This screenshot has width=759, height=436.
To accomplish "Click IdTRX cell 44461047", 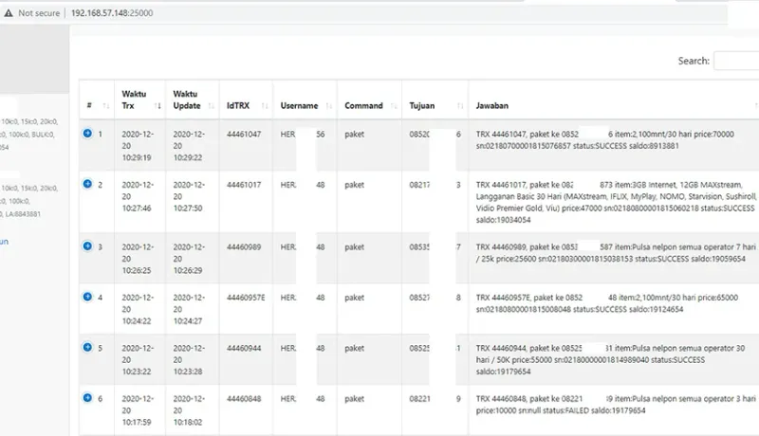I will point(246,135).
